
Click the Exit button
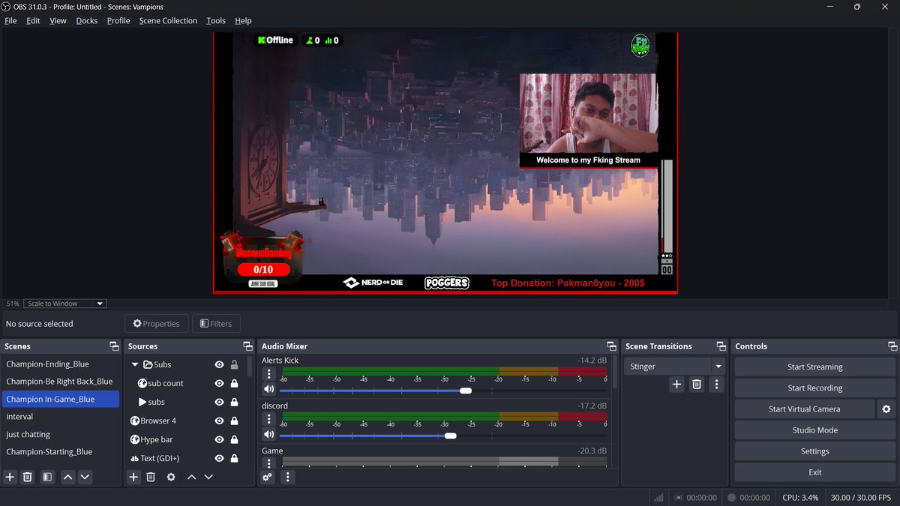(814, 472)
